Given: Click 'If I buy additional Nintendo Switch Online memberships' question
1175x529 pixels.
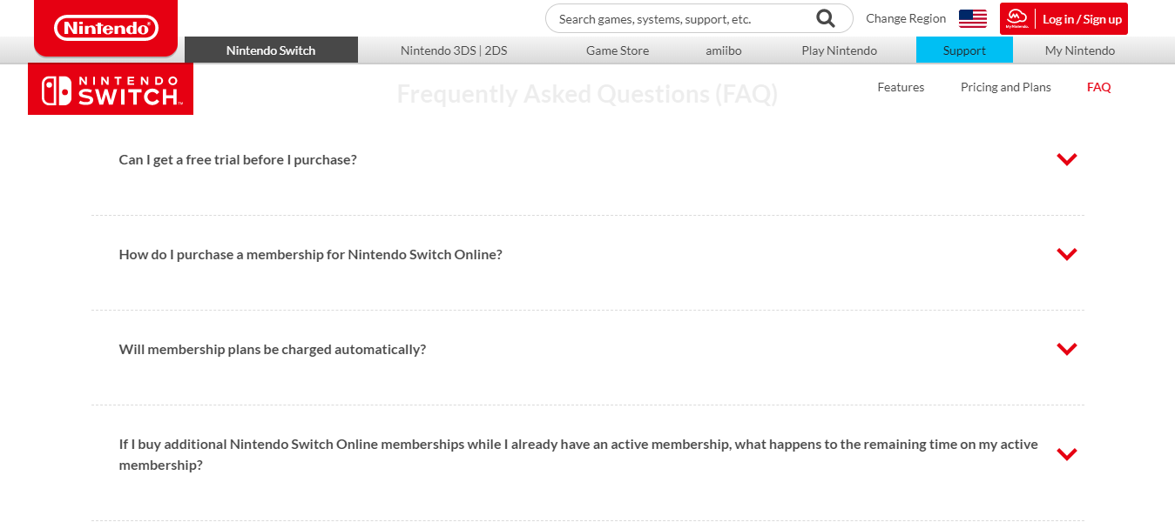Looking at the screenshot, I should click(578, 454).
